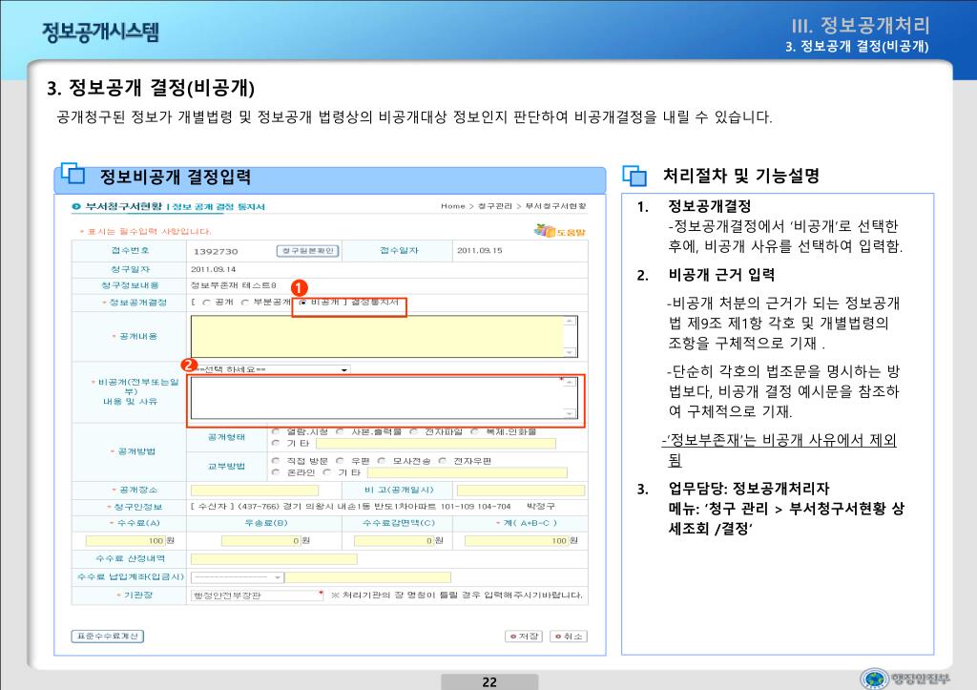The width and height of the screenshot is (977, 690).
Task: Open the ==선택 하세요== reason dropdown
Action: (x=270, y=369)
